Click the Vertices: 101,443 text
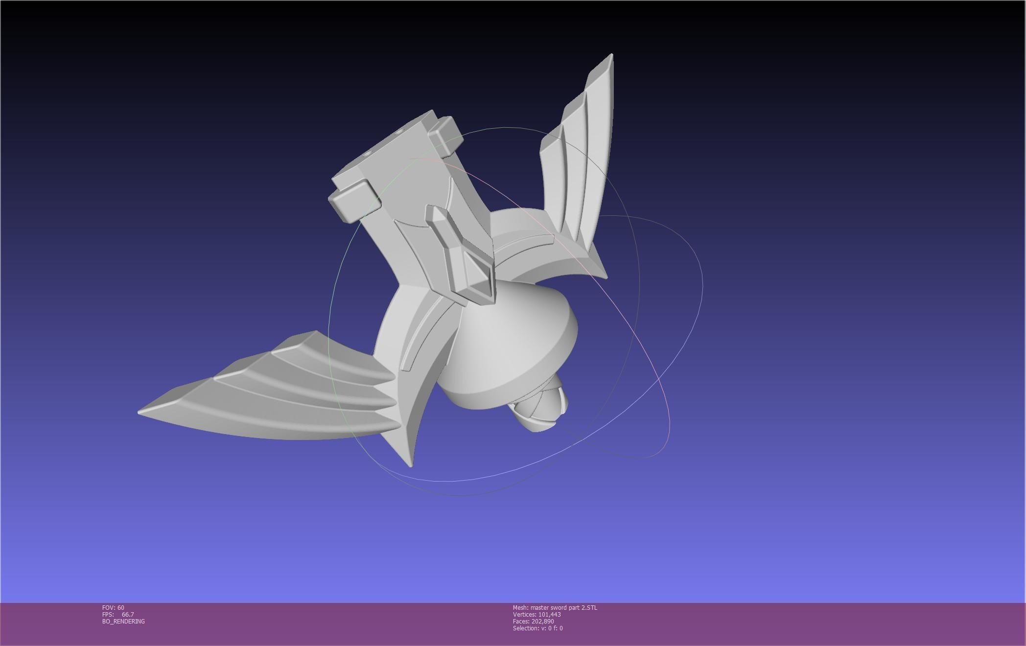This screenshot has height=646, width=1026. [x=536, y=614]
